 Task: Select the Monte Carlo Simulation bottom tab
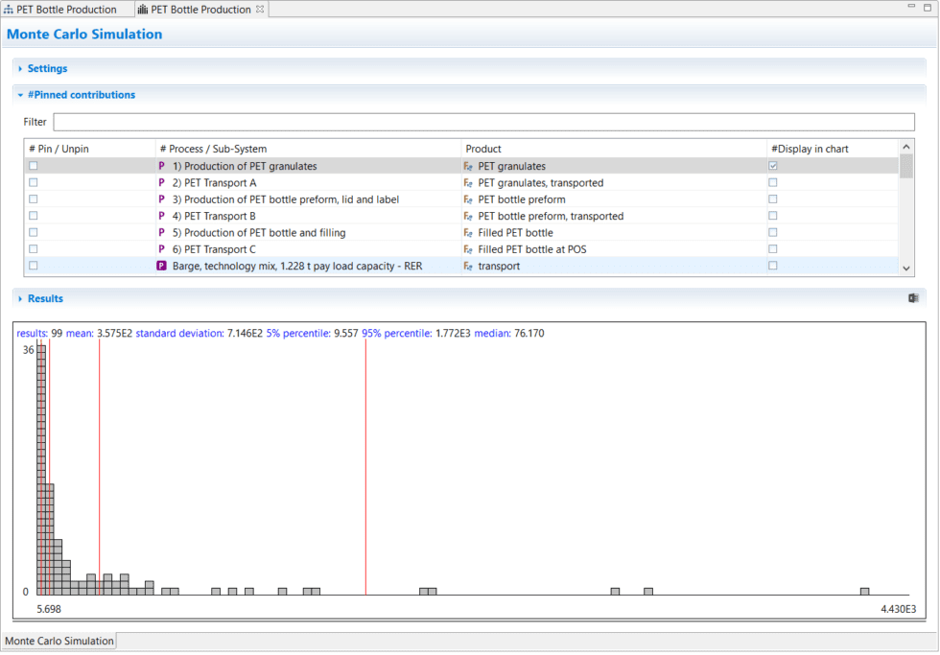59,641
